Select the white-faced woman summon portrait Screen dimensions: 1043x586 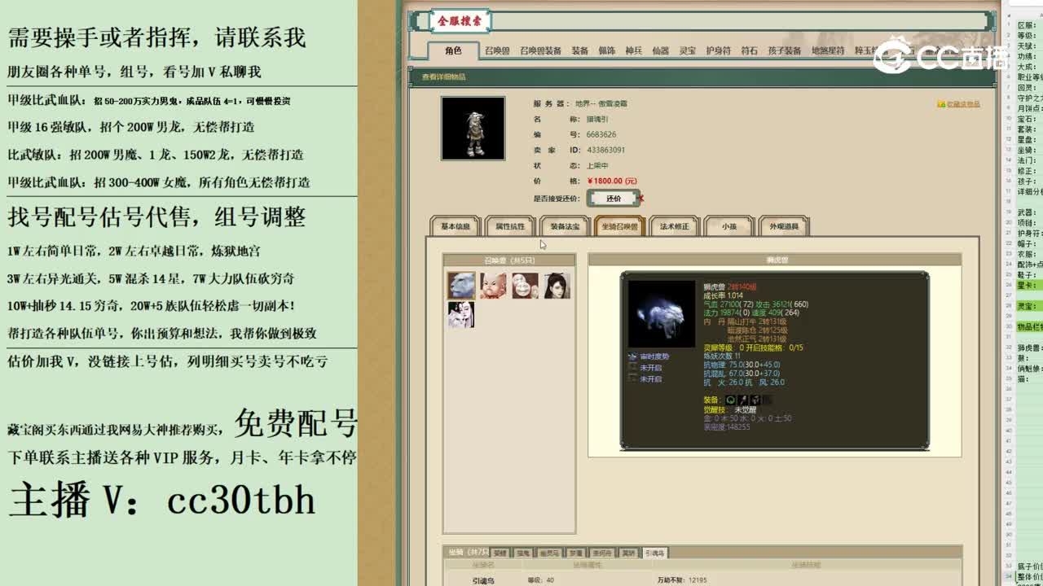(x=460, y=315)
